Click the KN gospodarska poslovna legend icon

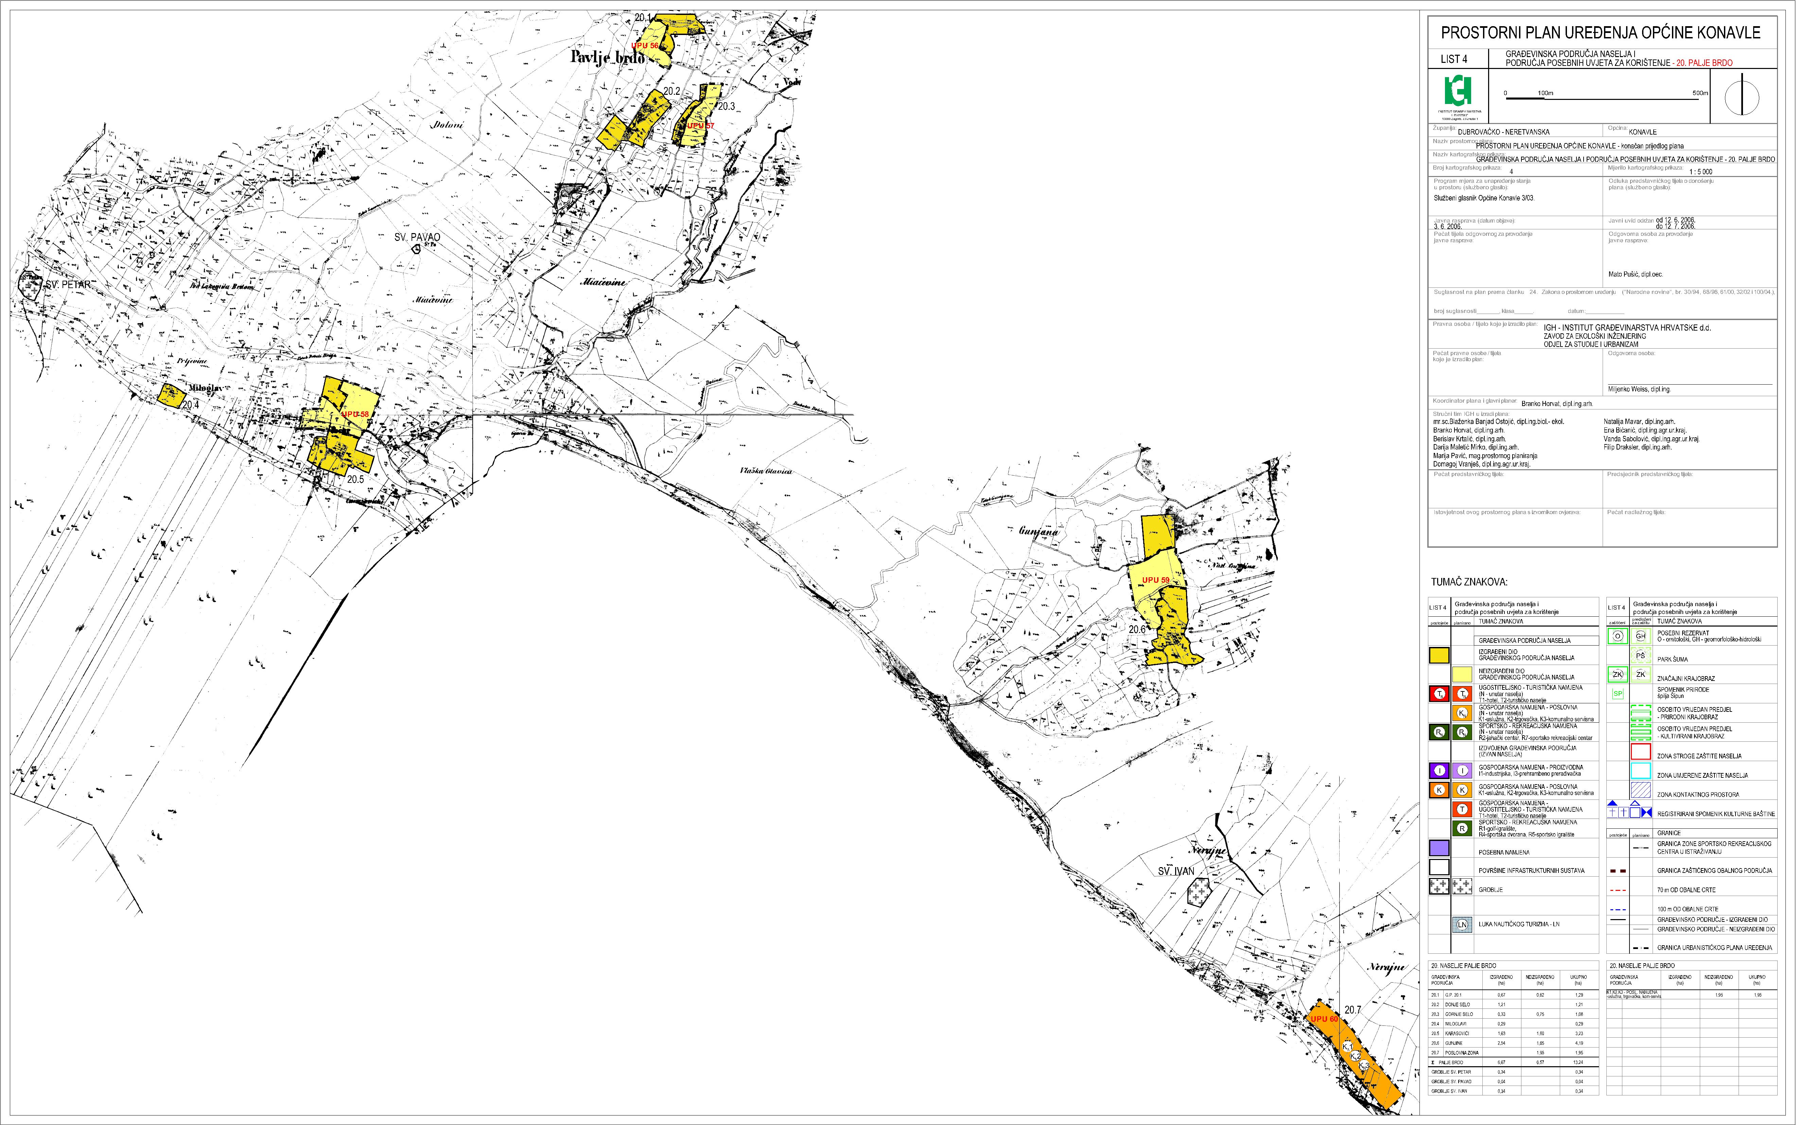[x=1463, y=714]
